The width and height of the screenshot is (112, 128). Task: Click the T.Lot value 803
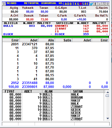click(x=84, y=12)
